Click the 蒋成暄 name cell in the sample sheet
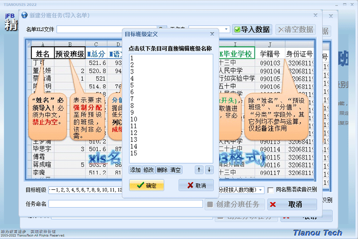 click(x=43, y=165)
